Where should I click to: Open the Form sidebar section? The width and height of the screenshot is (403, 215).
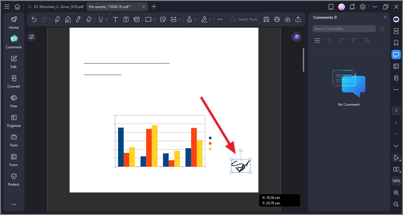tap(14, 160)
